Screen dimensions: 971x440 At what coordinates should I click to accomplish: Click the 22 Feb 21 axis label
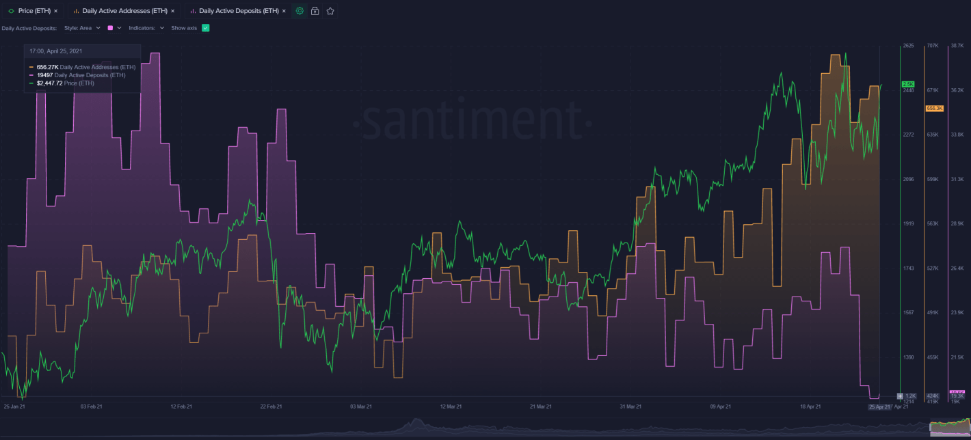[x=271, y=407]
